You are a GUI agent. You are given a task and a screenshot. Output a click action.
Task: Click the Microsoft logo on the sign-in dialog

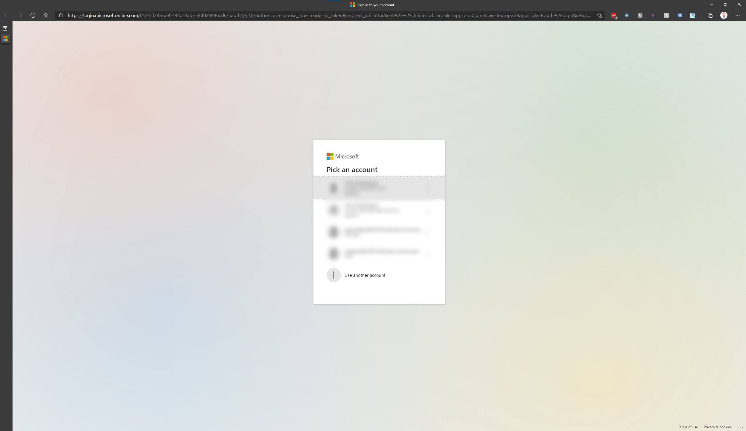coord(342,156)
